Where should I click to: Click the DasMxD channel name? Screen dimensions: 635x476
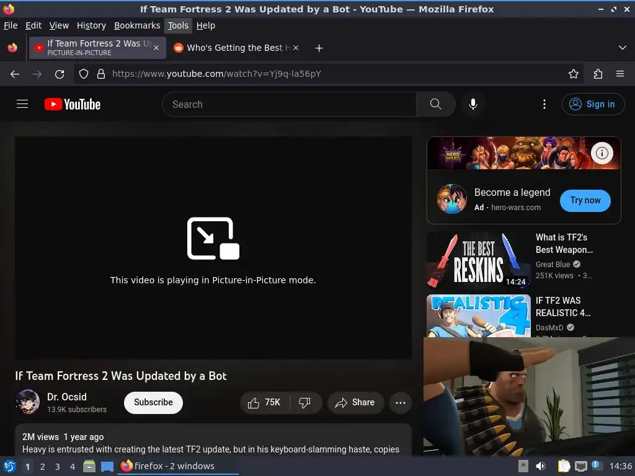point(549,327)
